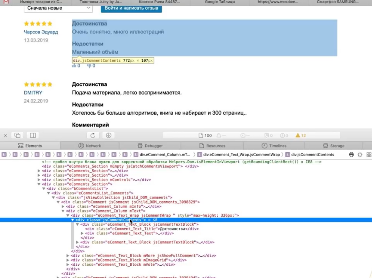Image resolution: width=372 pixels, height=278 pixels.
Task: Click the Войти и написать отзыв button
Action: pyautogui.click(x=131, y=8)
